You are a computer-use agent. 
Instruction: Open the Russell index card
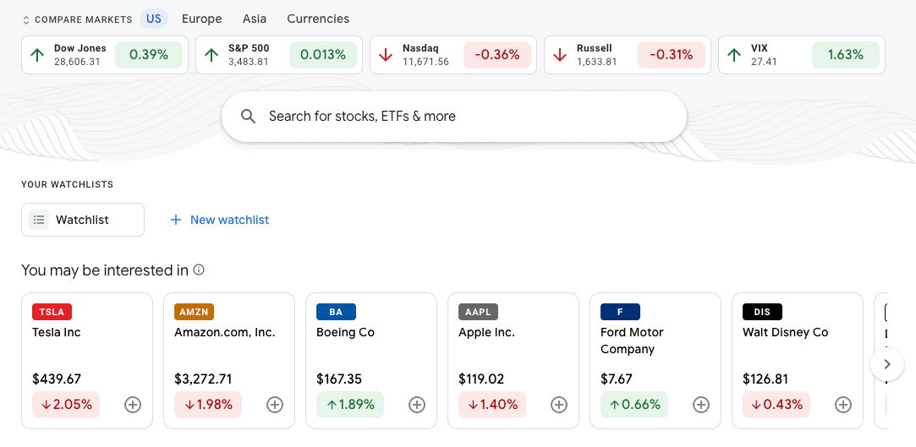(x=628, y=55)
